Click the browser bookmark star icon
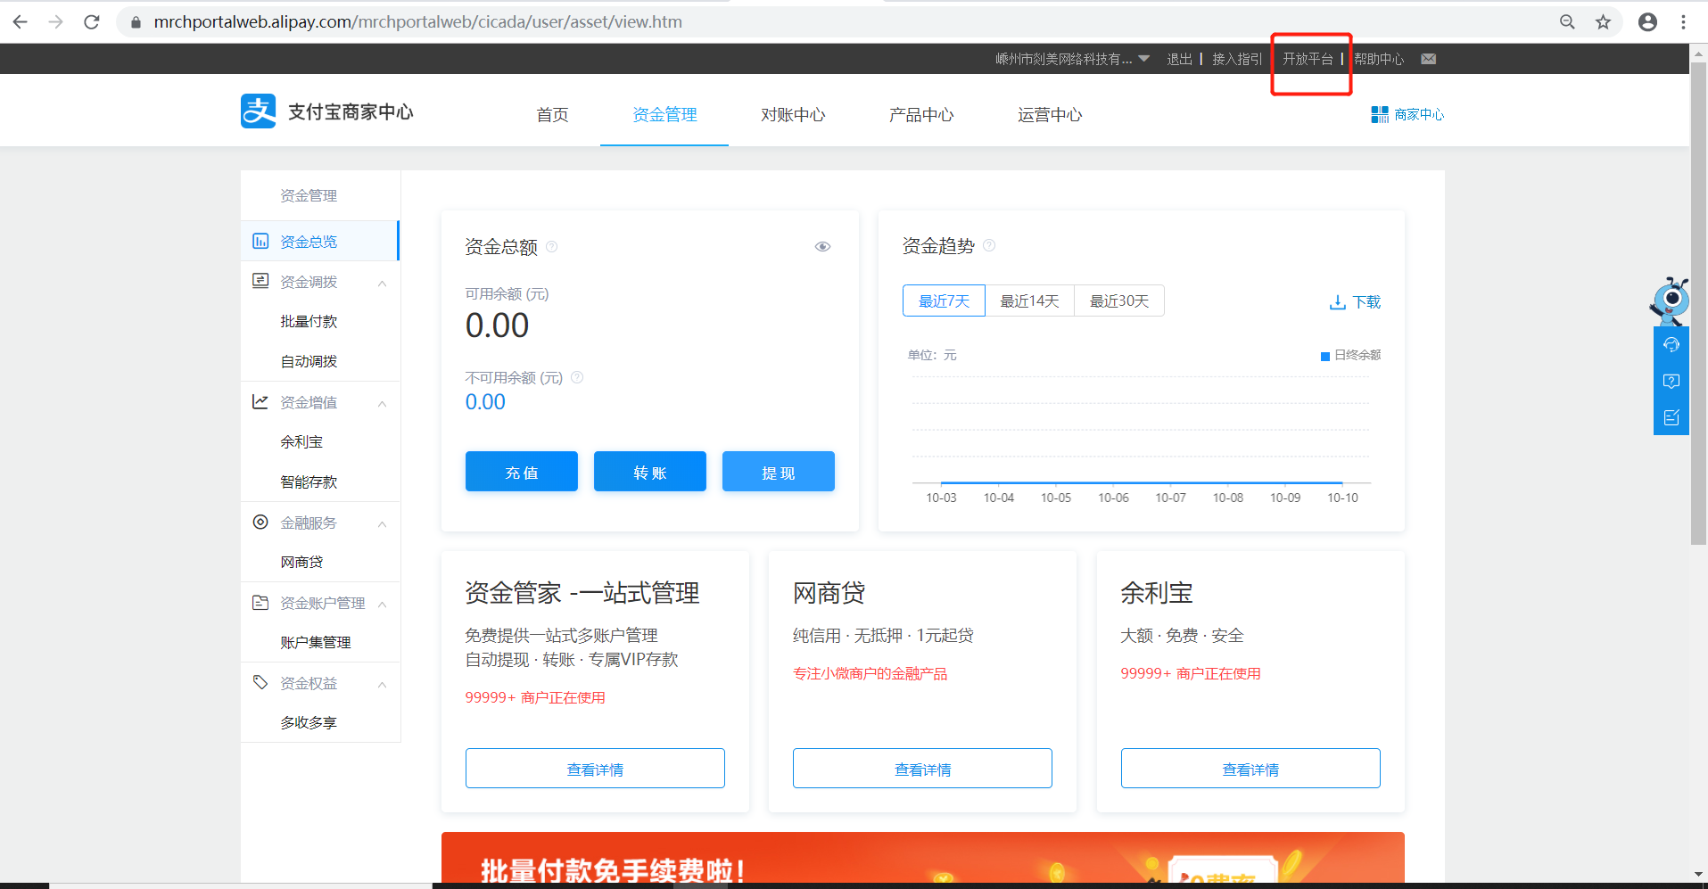Screen dimensions: 1708x889 pos(1603,22)
